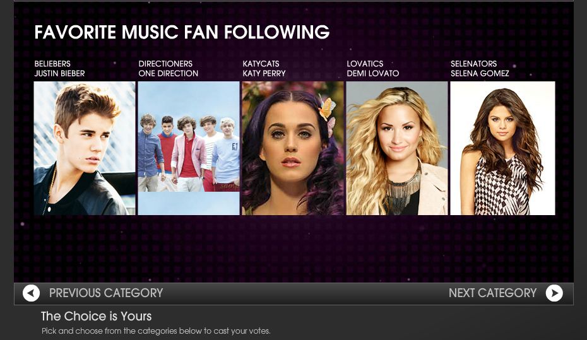Click the Lovatics Demi Lovato label

[372, 69]
